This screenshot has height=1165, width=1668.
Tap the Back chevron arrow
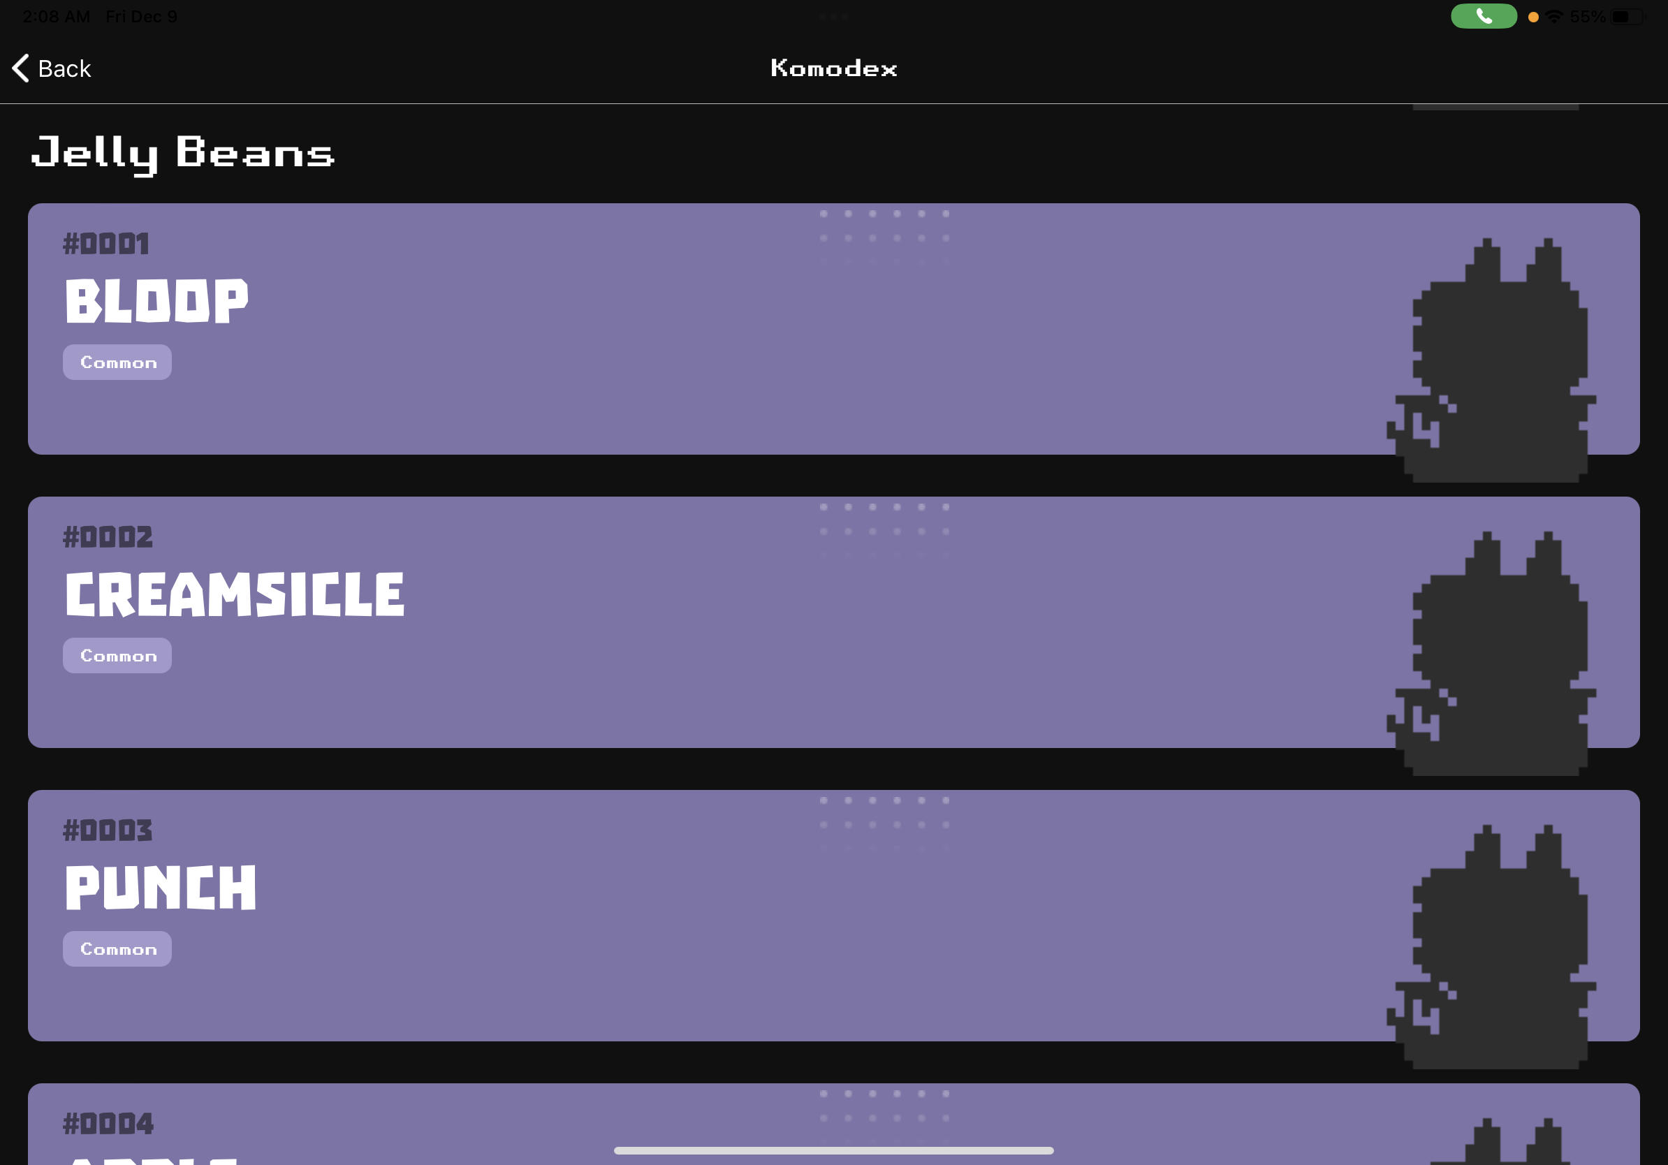coord(21,68)
